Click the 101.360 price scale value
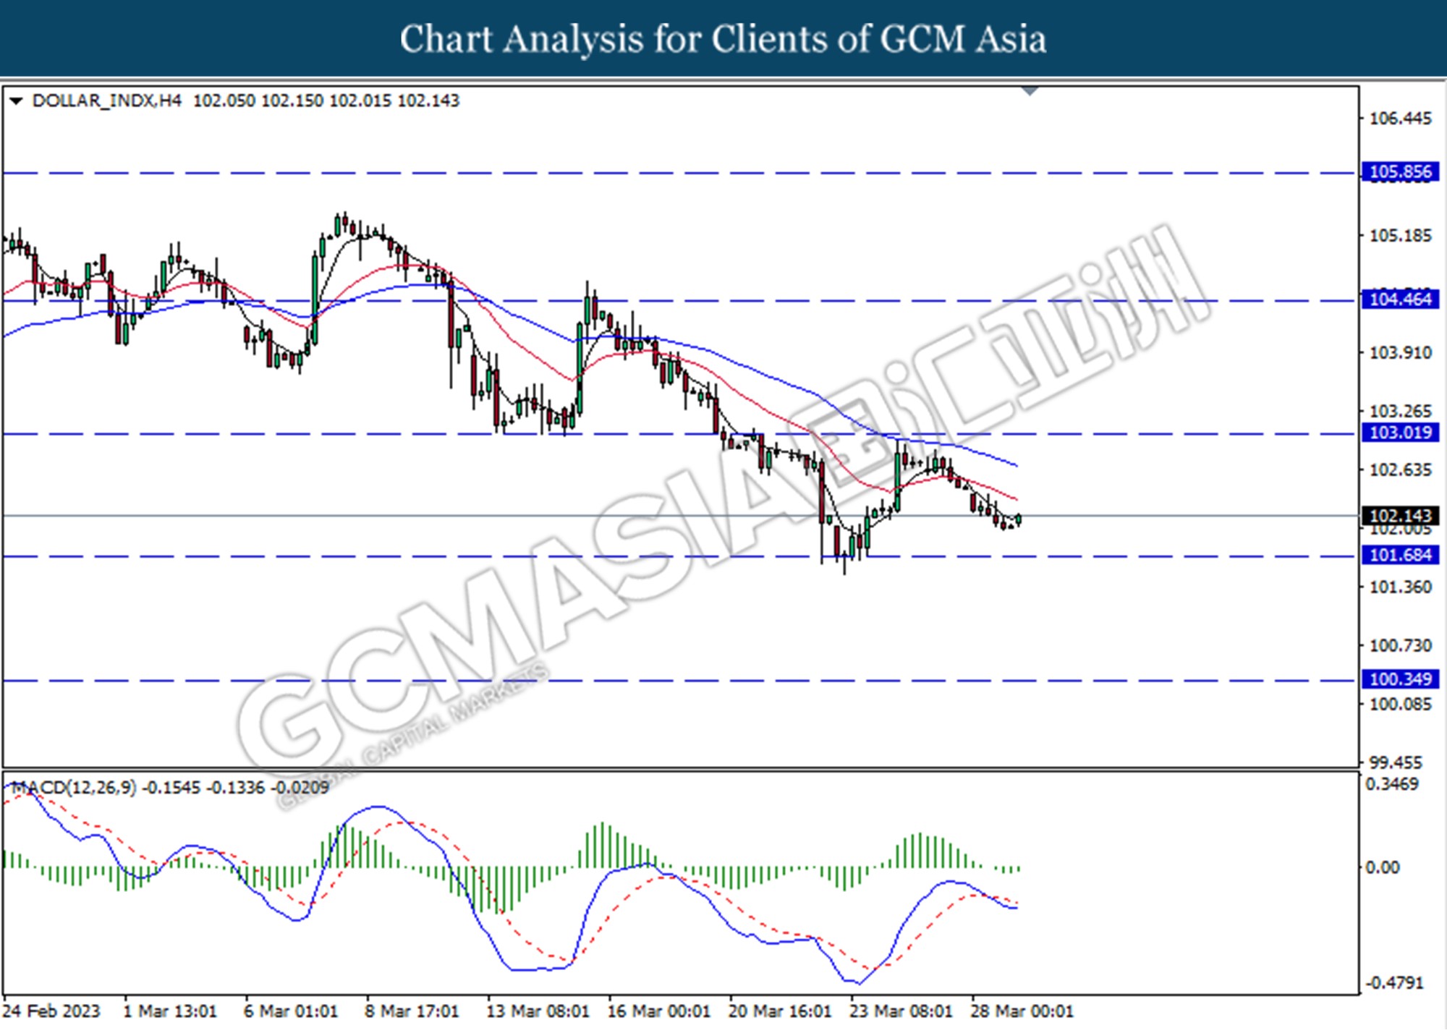This screenshot has height=1033, width=1447. click(x=1400, y=587)
